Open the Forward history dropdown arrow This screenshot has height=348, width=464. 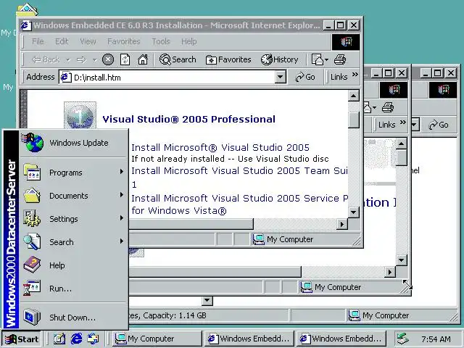[95, 59]
